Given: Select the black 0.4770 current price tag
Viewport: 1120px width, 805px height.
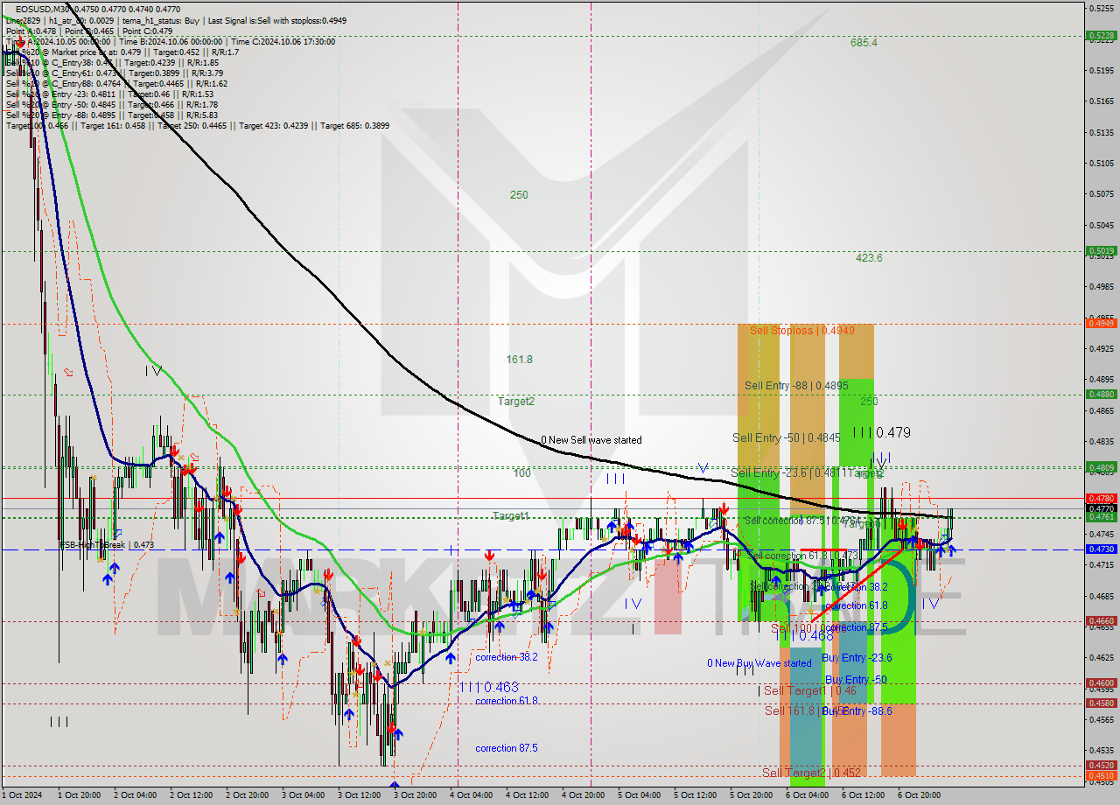Looking at the screenshot, I should point(1101,508).
